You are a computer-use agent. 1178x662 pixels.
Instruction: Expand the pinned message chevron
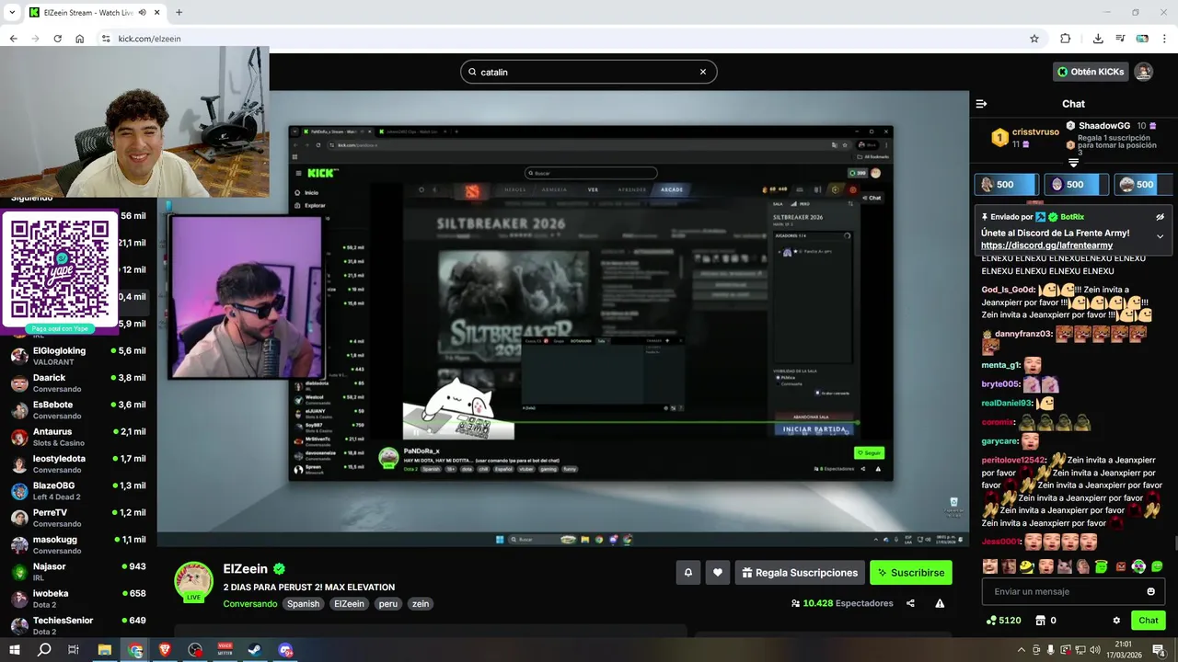coord(1160,236)
